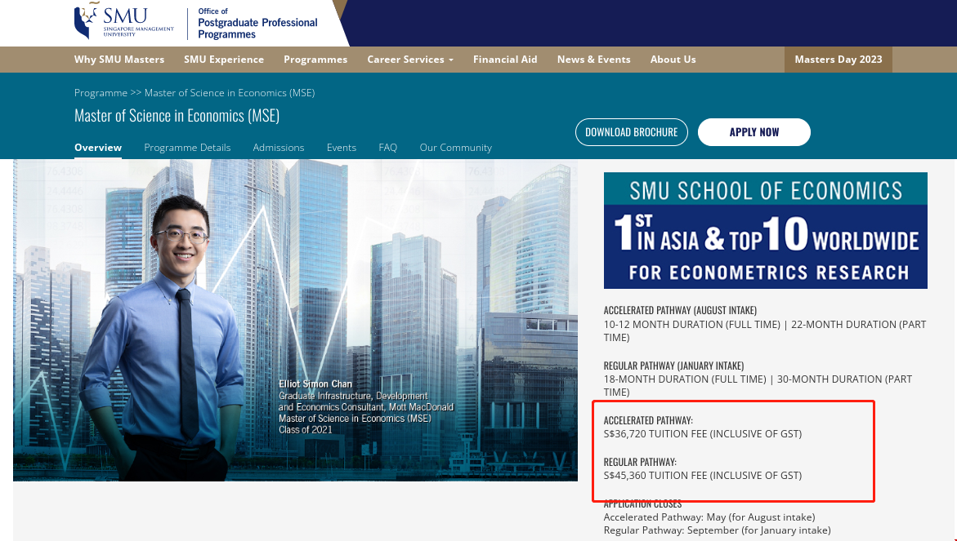
Task: Switch to the Programme Details tab
Action: [187, 148]
